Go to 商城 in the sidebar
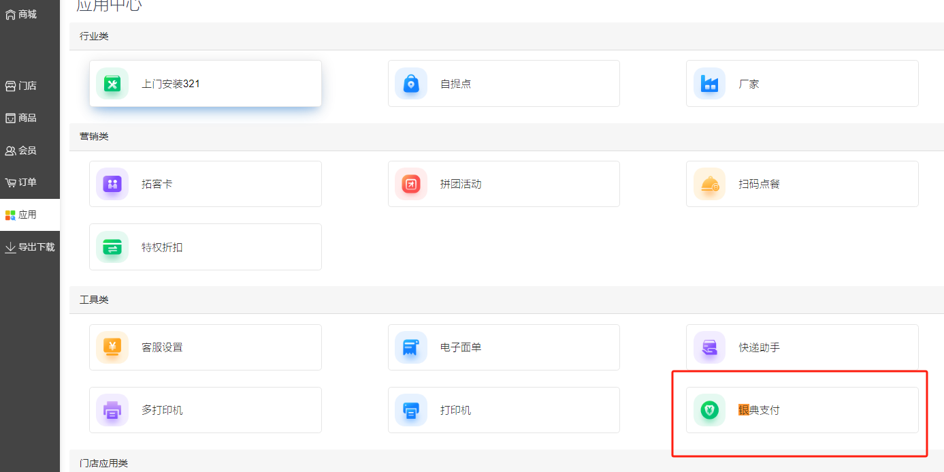The width and height of the screenshot is (944, 472). 21,14
